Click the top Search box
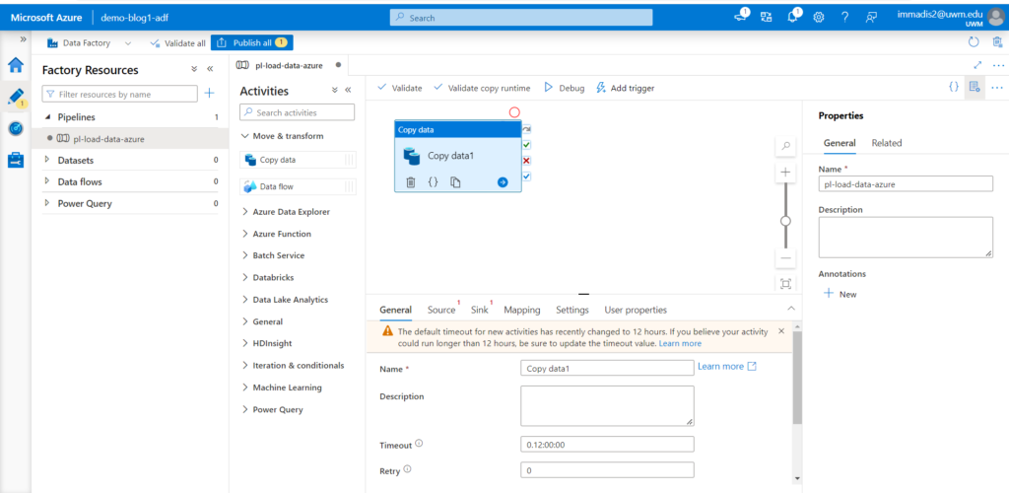The width and height of the screenshot is (1009, 493). (520, 18)
